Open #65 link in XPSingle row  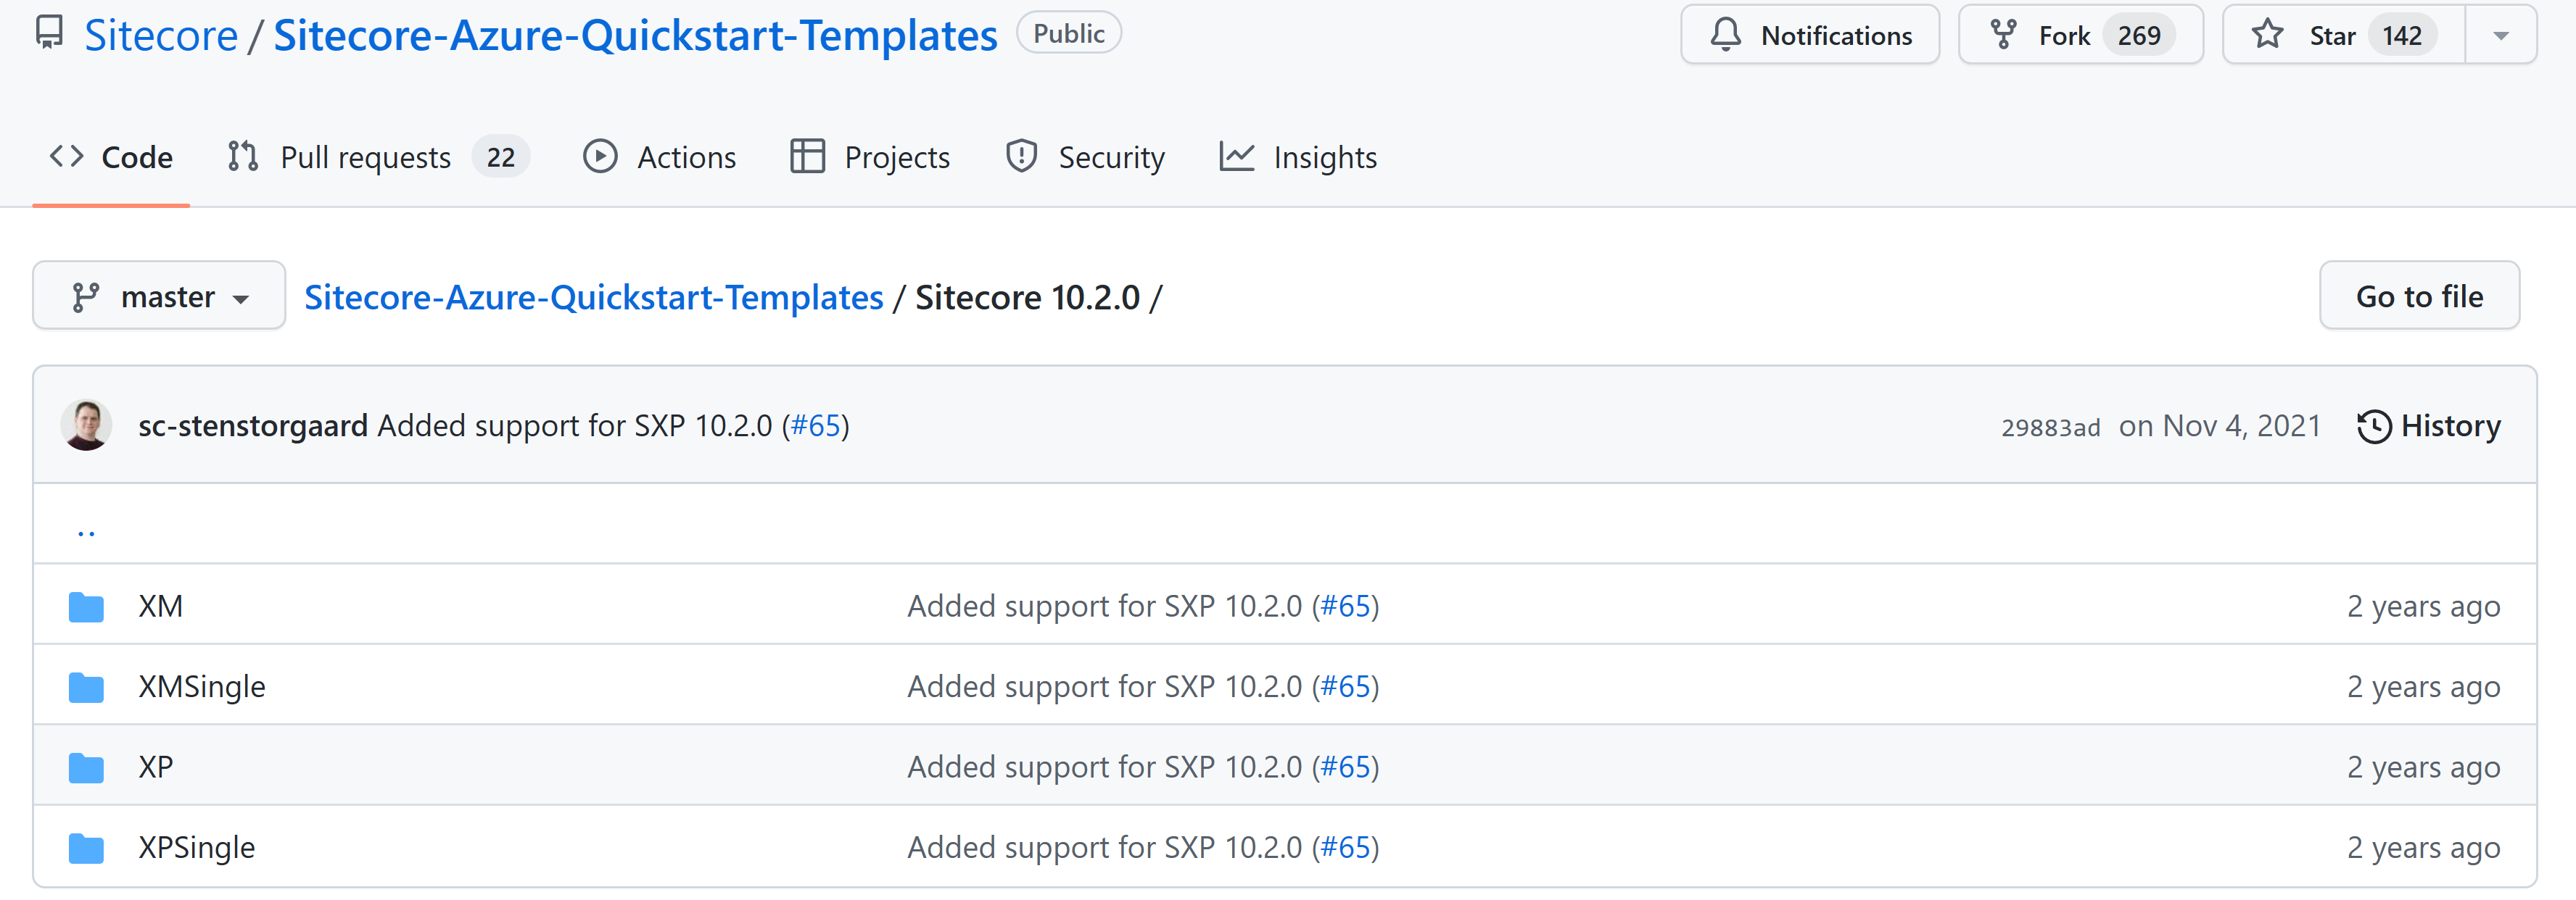coord(1346,847)
